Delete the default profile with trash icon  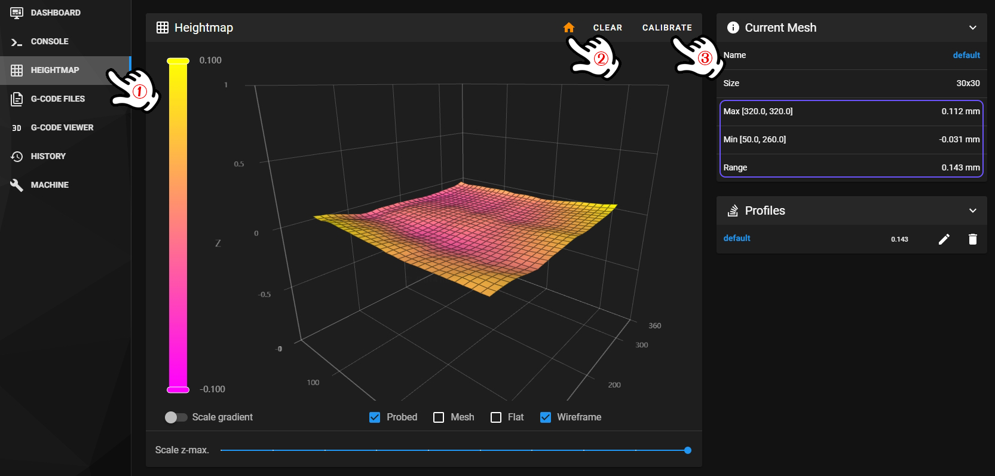click(x=972, y=239)
